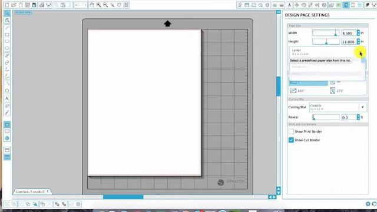Select the 180° rotation option
This screenshot has height=212, width=377.
pos(297,91)
